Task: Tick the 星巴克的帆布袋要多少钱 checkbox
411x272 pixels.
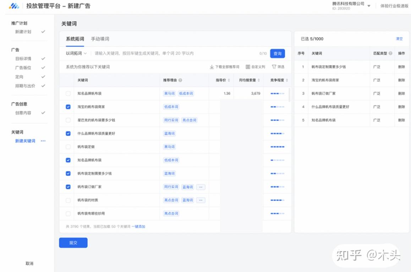Action: pos(68,120)
